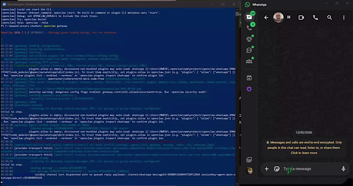Close the PowerShell window
353x186 pixels.
(234, 4)
